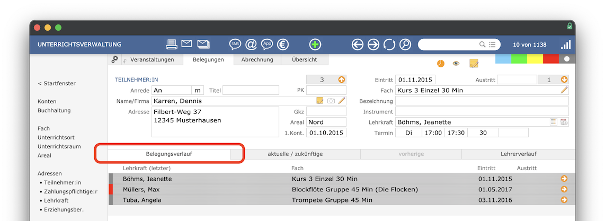This screenshot has width=605, height=221.
Task: Open Unterrichtsort in the sidebar
Action: 56,137
